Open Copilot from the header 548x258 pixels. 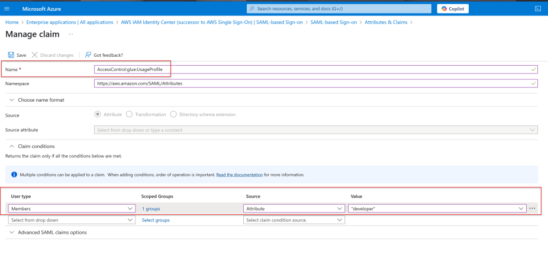(x=453, y=9)
